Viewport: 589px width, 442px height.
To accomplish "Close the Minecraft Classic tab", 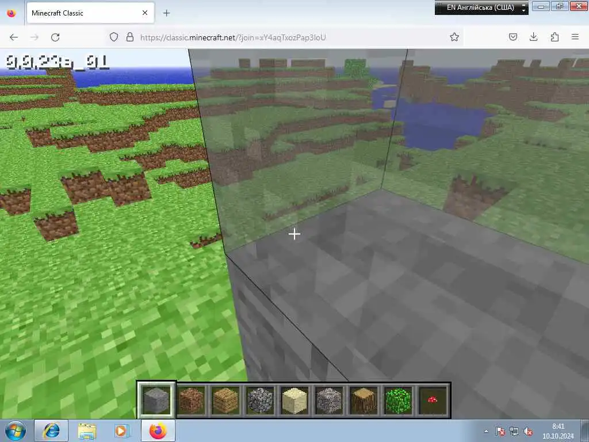I will (x=145, y=13).
